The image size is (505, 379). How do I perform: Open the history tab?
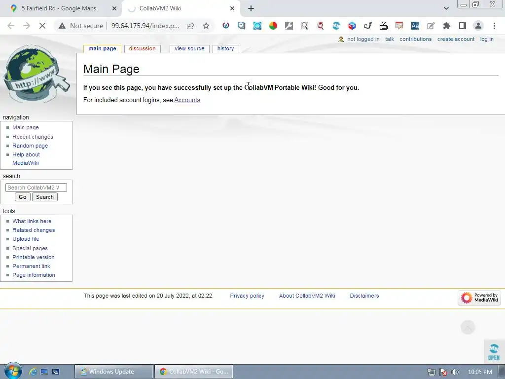click(225, 49)
